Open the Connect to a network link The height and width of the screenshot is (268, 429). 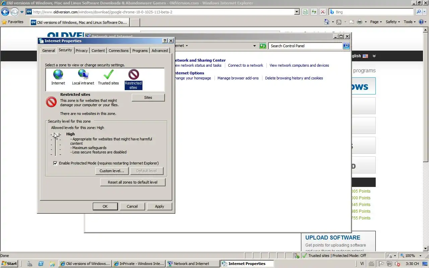click(x=245, y=65)
